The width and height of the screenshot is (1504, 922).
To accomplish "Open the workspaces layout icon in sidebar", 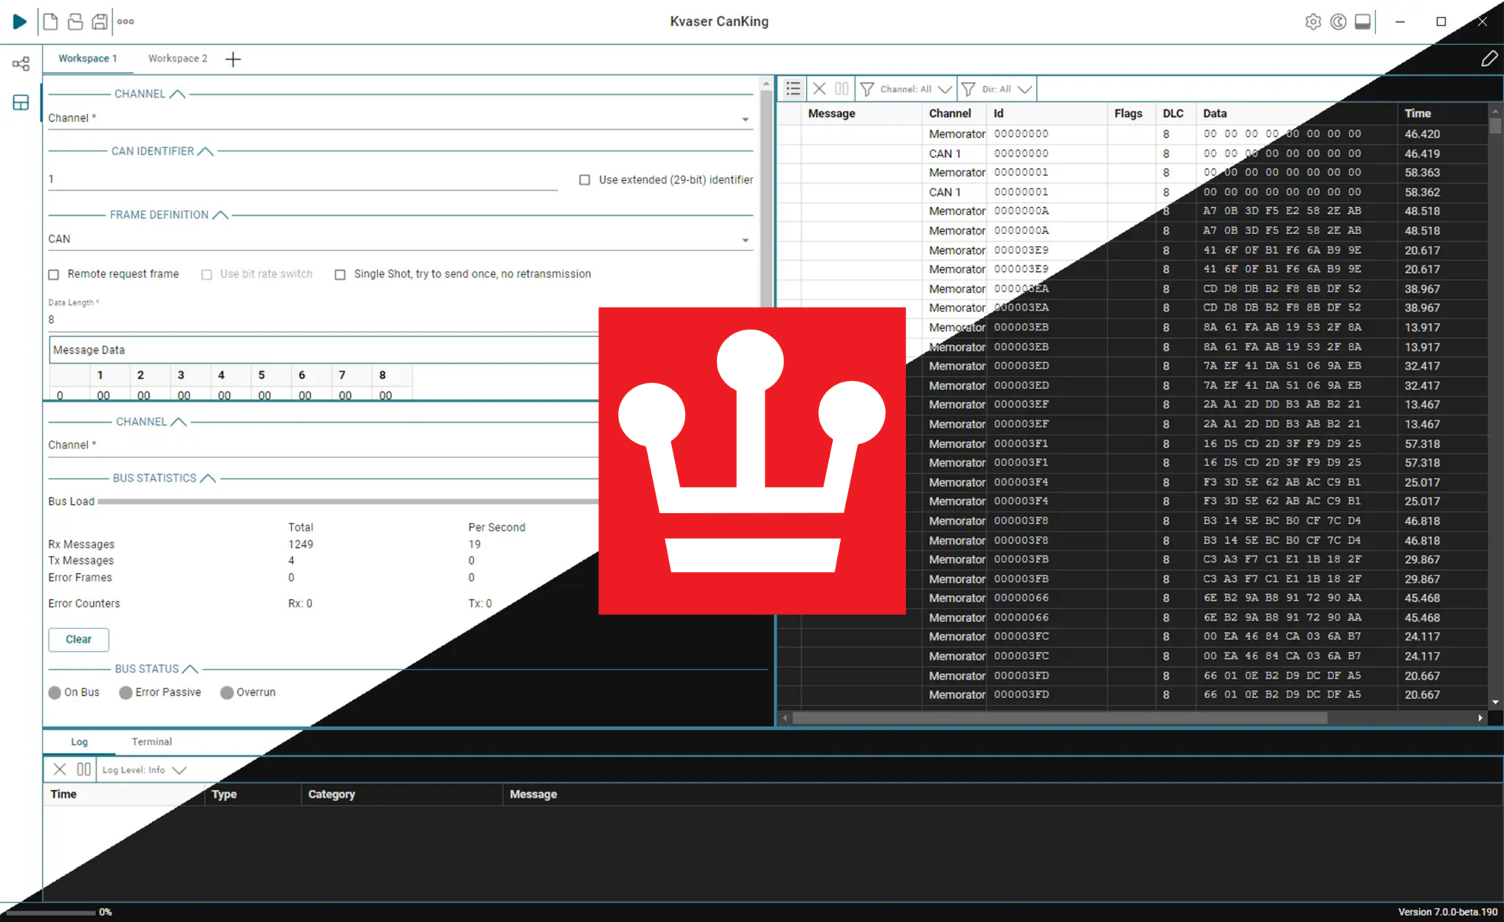I will click(21, 102).
